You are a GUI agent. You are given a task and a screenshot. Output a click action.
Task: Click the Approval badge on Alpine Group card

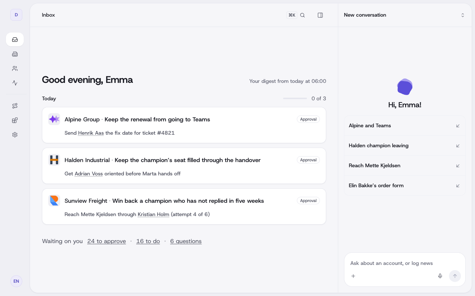pos(308,119)
